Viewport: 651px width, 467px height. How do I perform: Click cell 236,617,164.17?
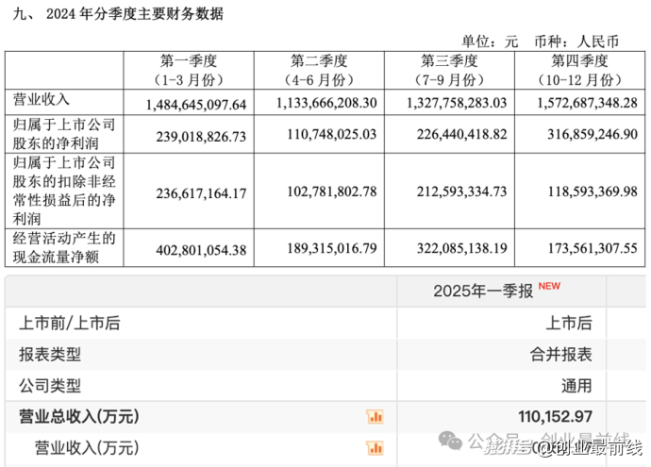(201, 193)
